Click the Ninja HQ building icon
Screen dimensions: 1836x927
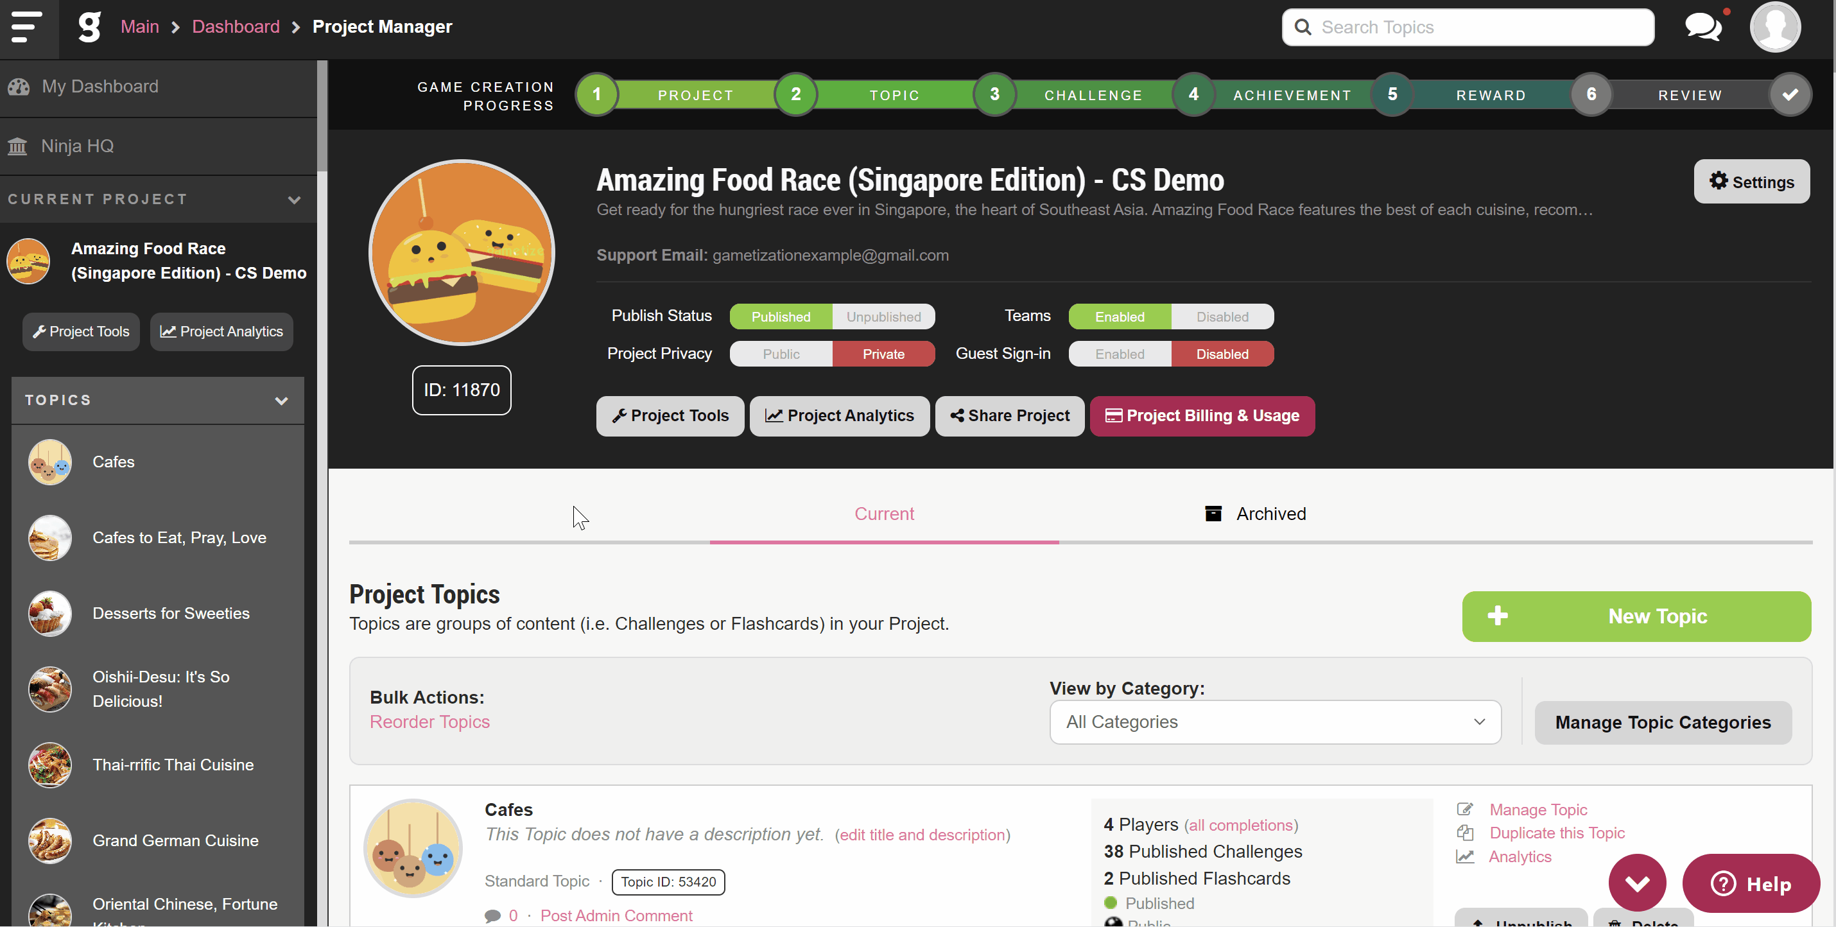point(17,147)
